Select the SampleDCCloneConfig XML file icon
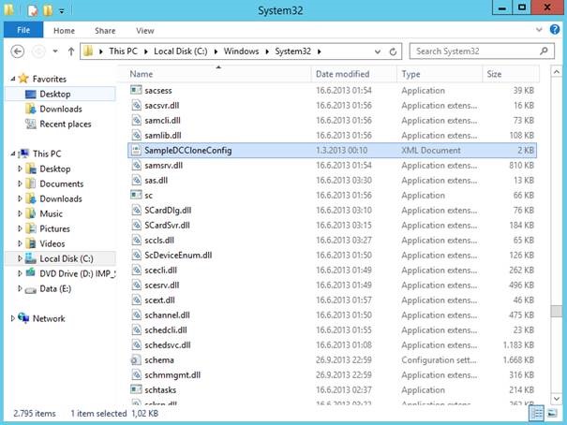Image resolution: width=567 pixels, height=425 pixels. pos(136,150)
